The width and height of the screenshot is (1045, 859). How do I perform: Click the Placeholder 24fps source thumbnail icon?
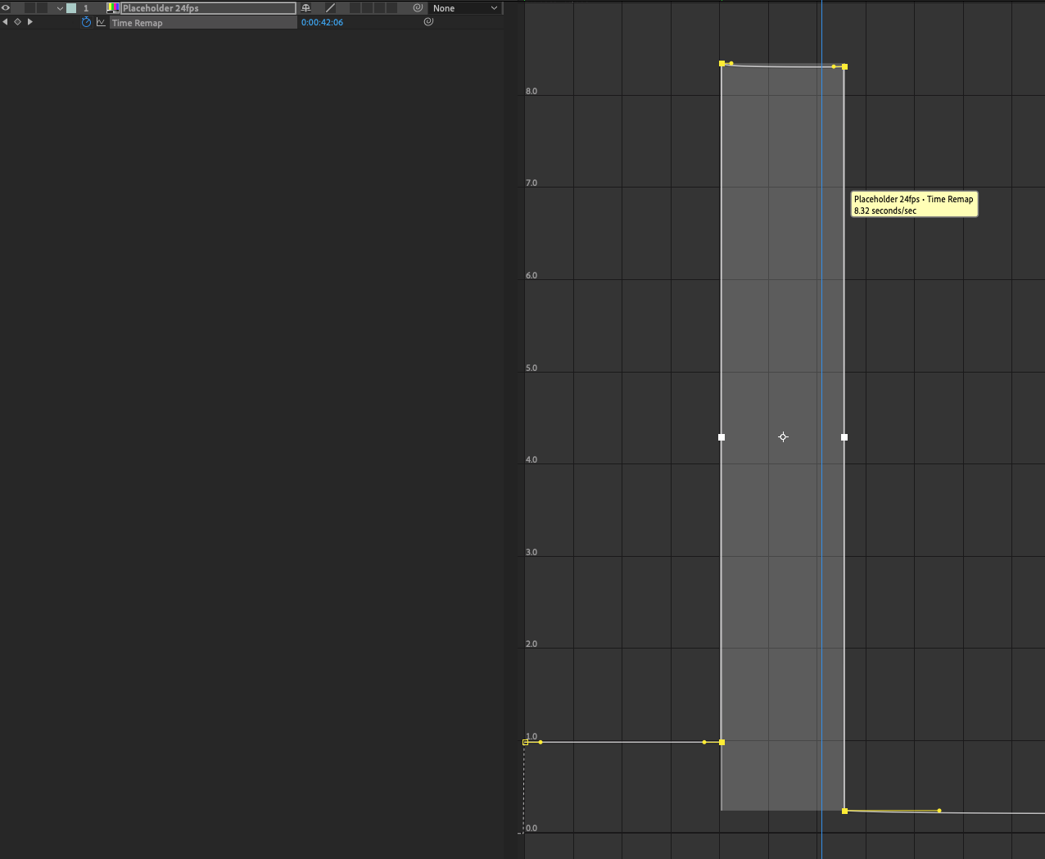click(113, 8)
